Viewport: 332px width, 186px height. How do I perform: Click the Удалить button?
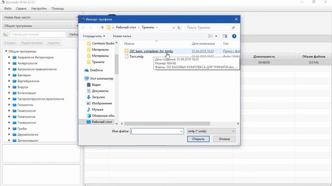click(x=53, y=43)
